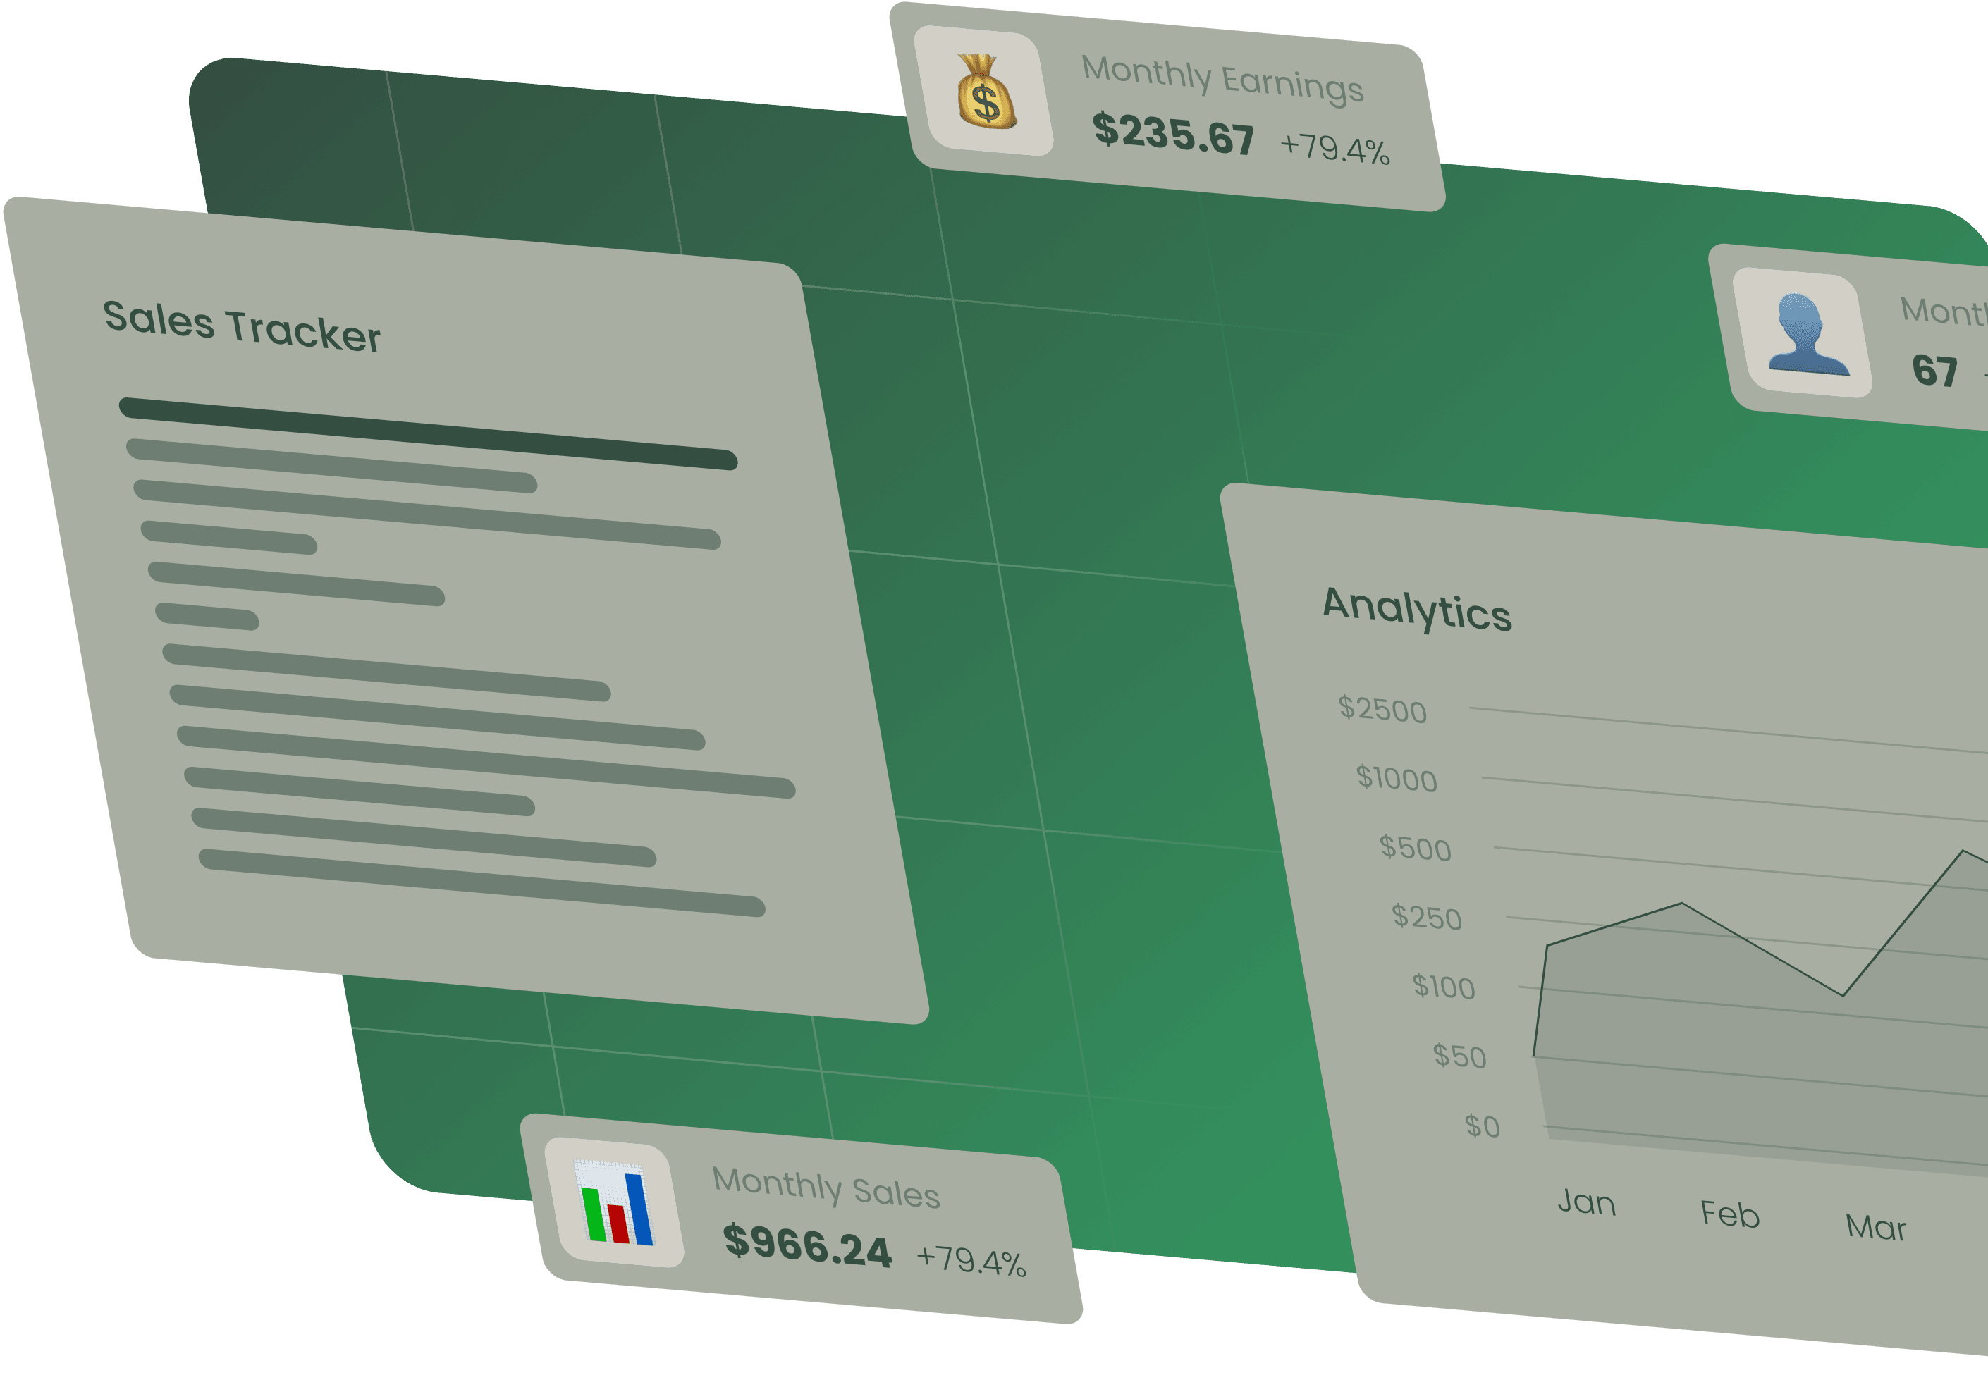Click +79.4% beside Monthly Sales
Image resolution: width=1988 pixels, height=1399 pixels.
pos(971,1260)
